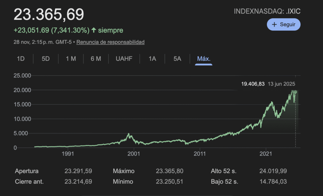
Task: Open the Renuncia de responsabilidad link
Action: pyautogui.click(x=110, y=42)
